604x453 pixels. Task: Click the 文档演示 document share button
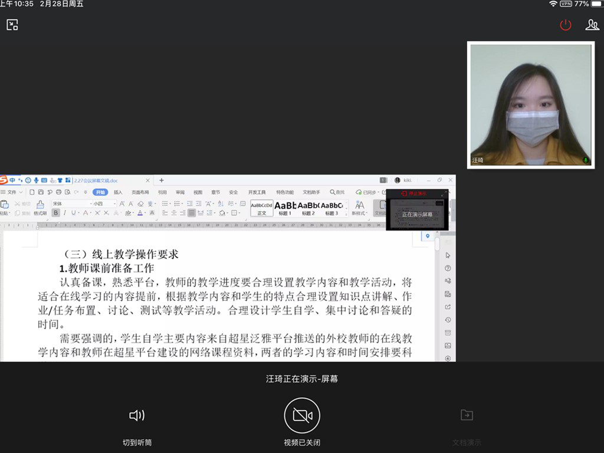pos(467,422)
